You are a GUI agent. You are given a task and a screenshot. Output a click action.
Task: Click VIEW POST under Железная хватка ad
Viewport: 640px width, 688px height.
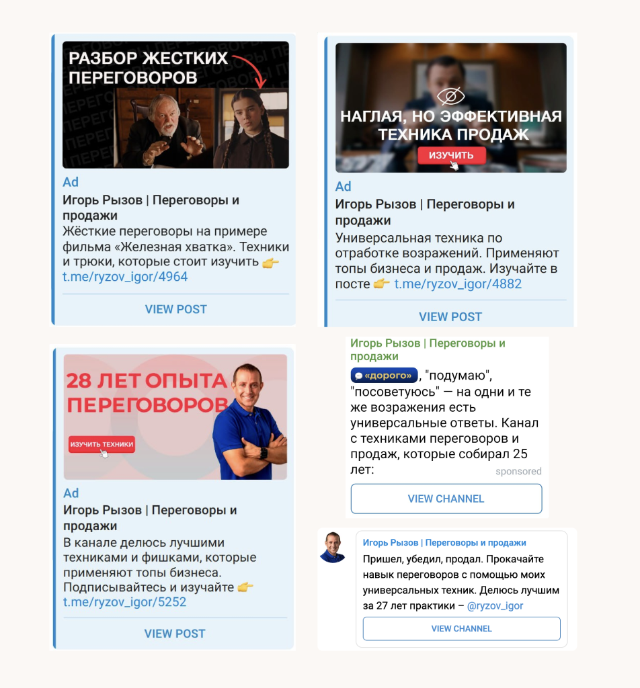tap(175, 309)
